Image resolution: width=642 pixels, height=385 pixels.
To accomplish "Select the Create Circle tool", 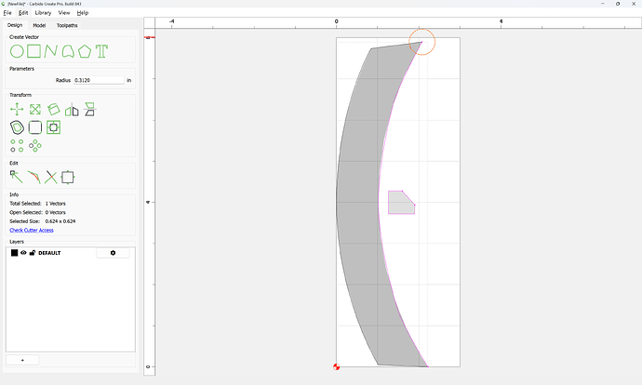I will (x=17, y=51).
